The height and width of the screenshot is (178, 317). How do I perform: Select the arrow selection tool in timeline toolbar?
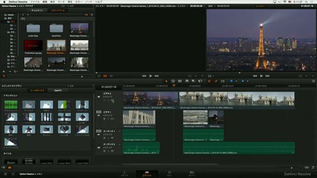point(166,81)
